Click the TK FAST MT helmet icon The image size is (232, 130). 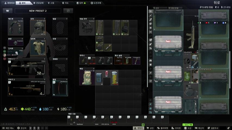[x=38, y=28]
